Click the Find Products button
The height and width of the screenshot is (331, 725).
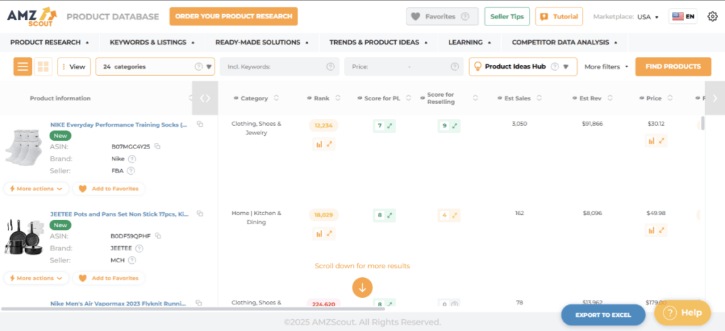pos(673,67)
